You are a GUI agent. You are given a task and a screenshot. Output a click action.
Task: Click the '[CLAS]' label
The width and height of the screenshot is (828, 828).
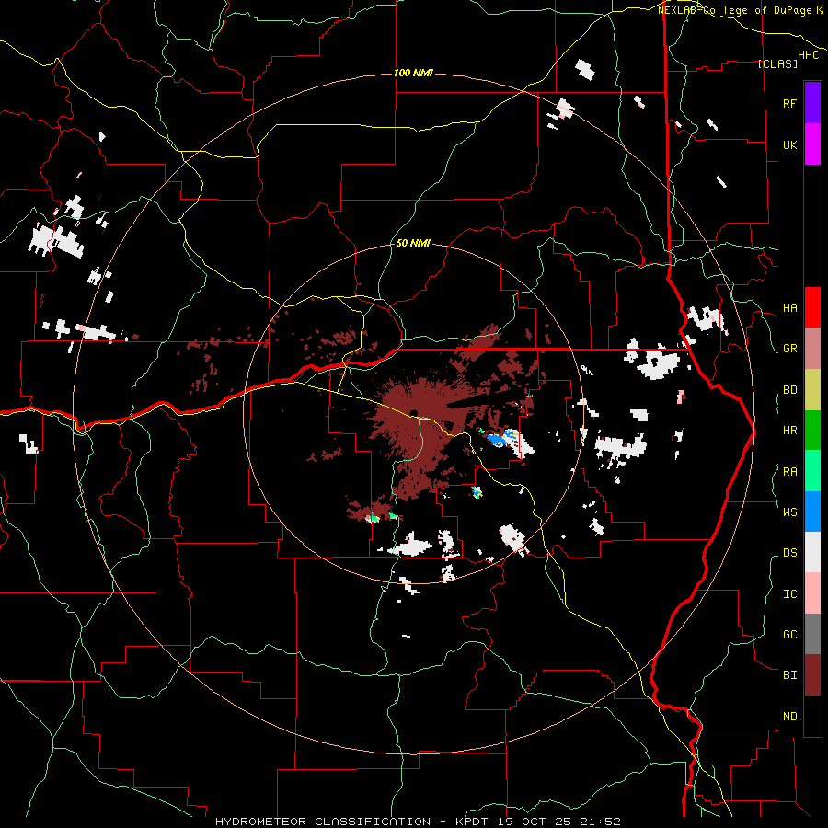click(777, 63)
